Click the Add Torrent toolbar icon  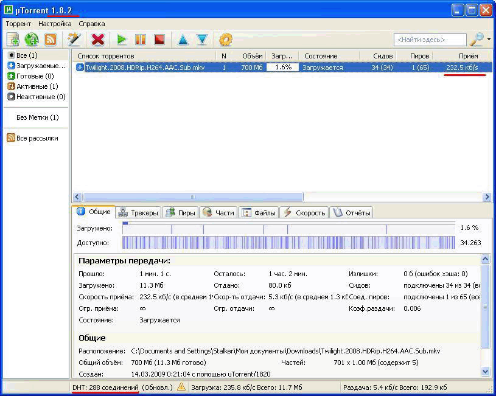point(13,40)
